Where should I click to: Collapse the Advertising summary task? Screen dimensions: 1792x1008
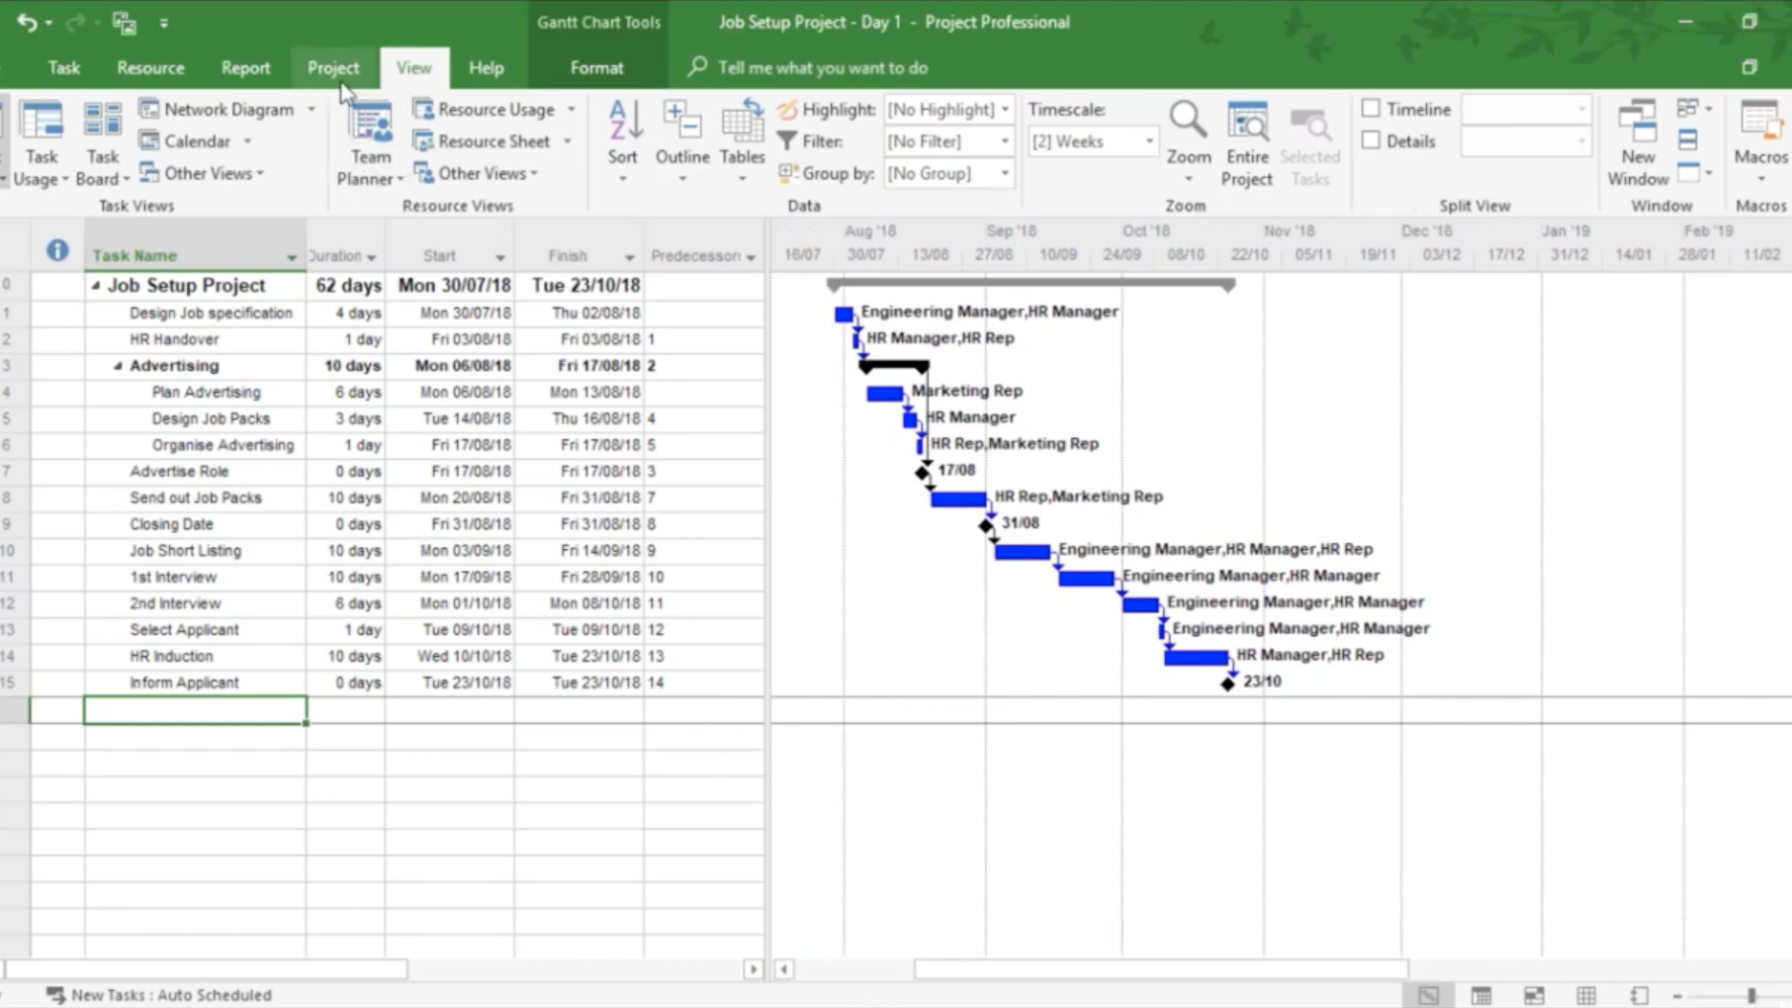118,366
